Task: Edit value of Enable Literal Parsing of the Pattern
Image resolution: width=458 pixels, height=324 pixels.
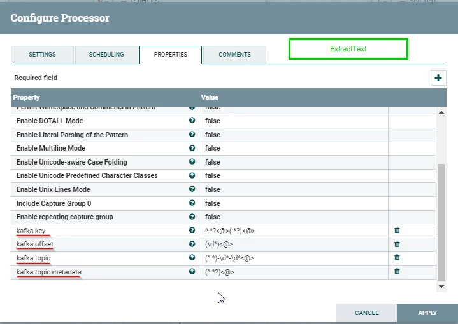Action: tap(294, 135)
